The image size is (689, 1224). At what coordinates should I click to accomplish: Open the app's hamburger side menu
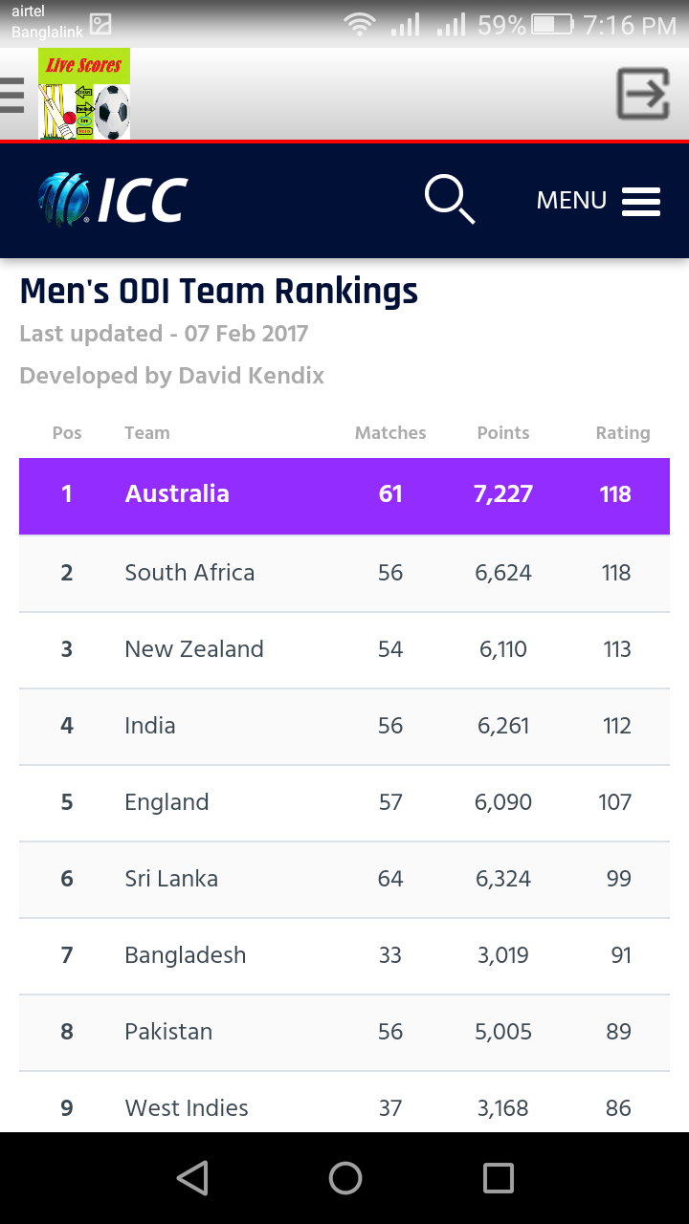12,96
